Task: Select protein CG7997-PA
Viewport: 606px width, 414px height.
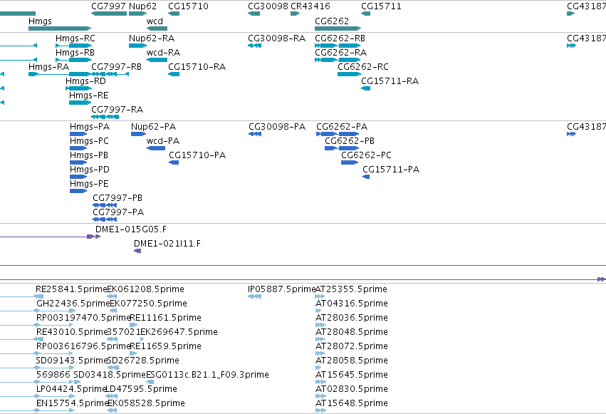Action: [x=105, y=219]
